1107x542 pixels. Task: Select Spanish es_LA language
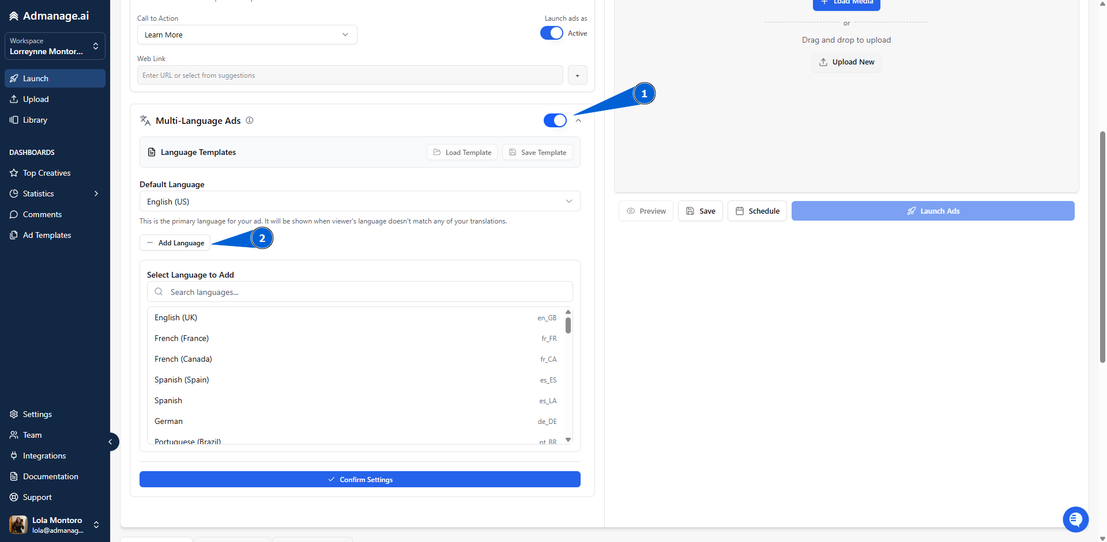(356, 400)
